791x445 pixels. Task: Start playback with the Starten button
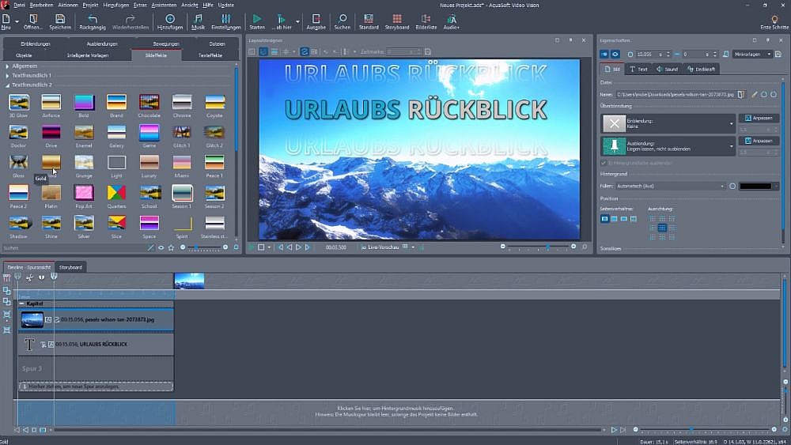pos(257,19)
